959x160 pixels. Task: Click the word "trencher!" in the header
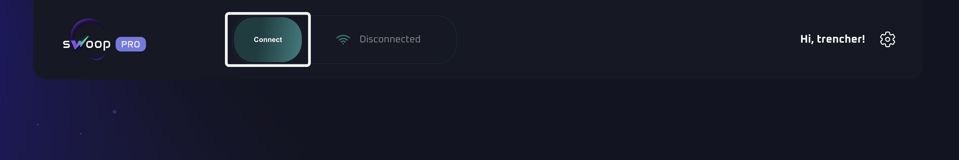click(840, 39)
